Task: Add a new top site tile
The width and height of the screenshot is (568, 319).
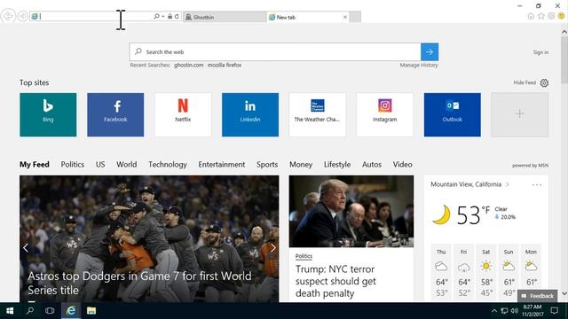Action: point(520,114)
